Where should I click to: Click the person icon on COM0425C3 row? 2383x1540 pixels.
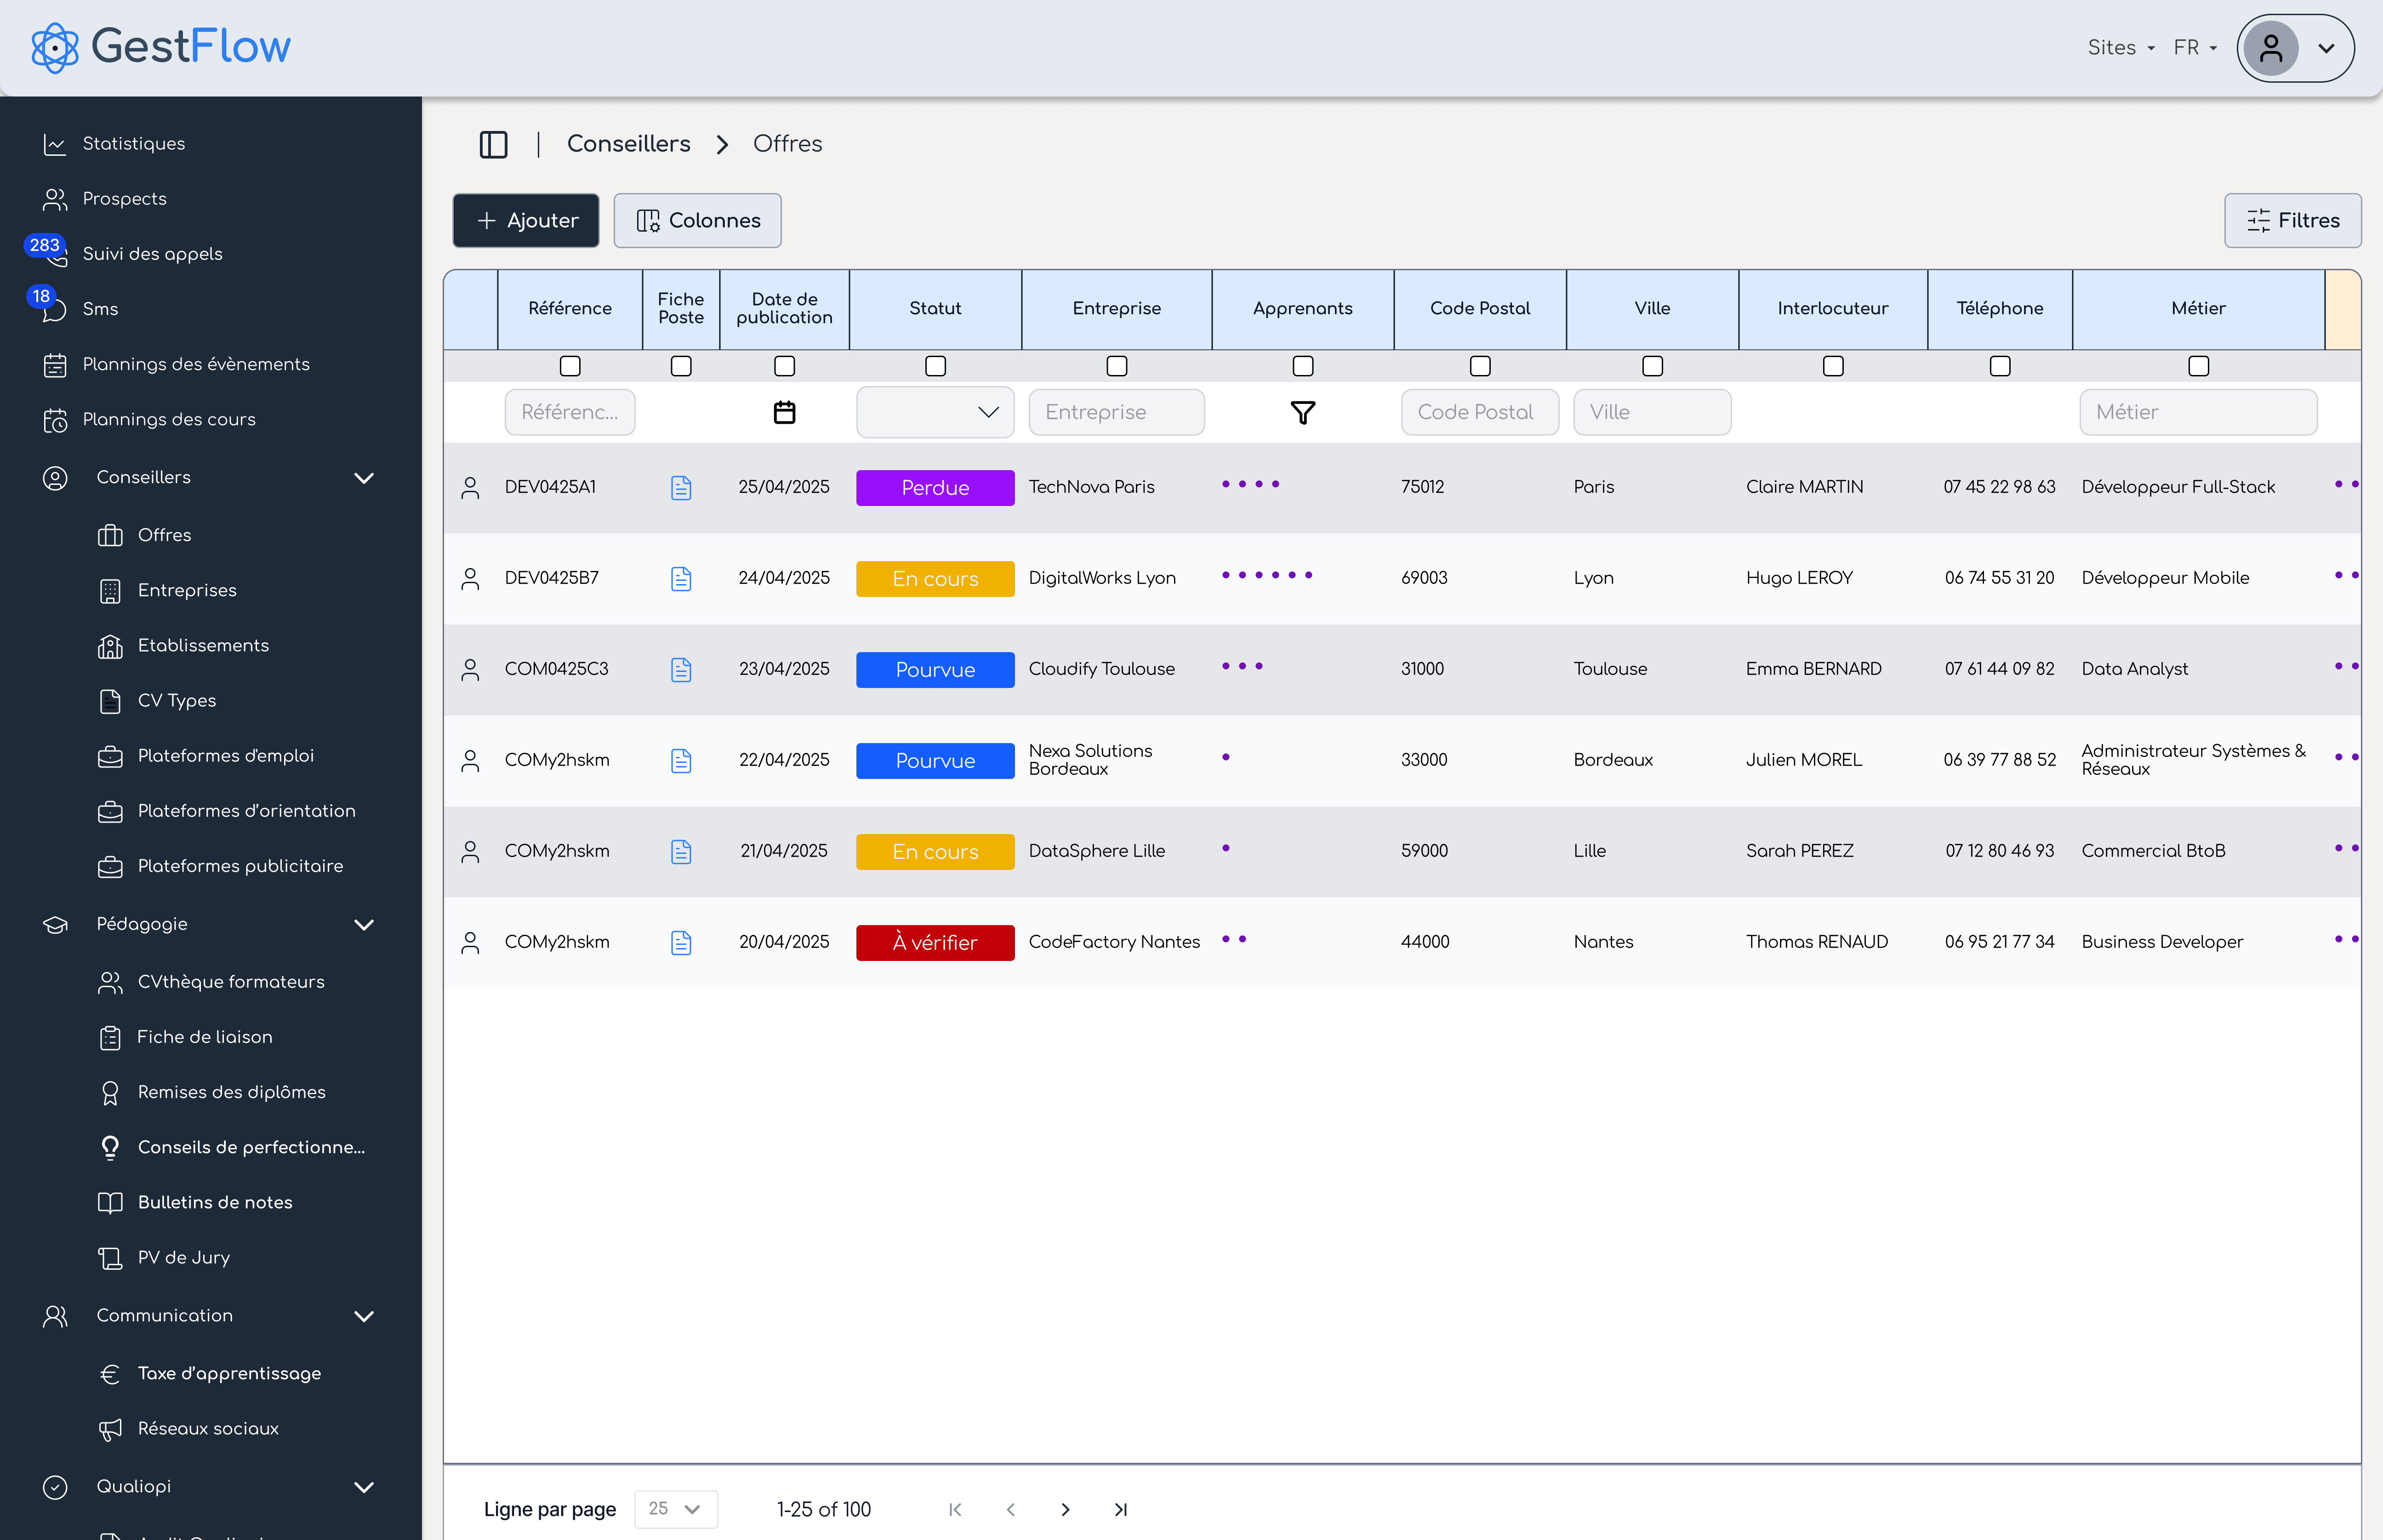coord(470,669)
